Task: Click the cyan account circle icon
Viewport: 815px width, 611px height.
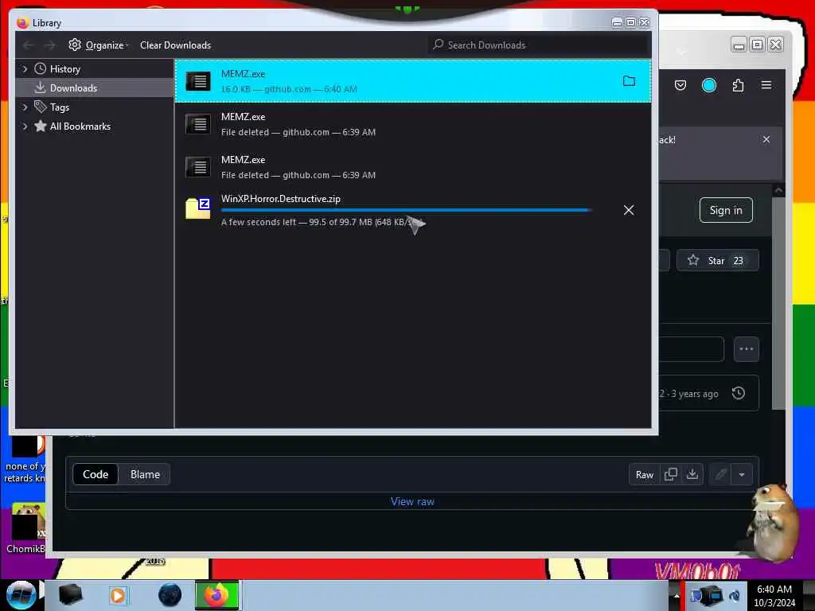Action: click(x=709, y=85)
